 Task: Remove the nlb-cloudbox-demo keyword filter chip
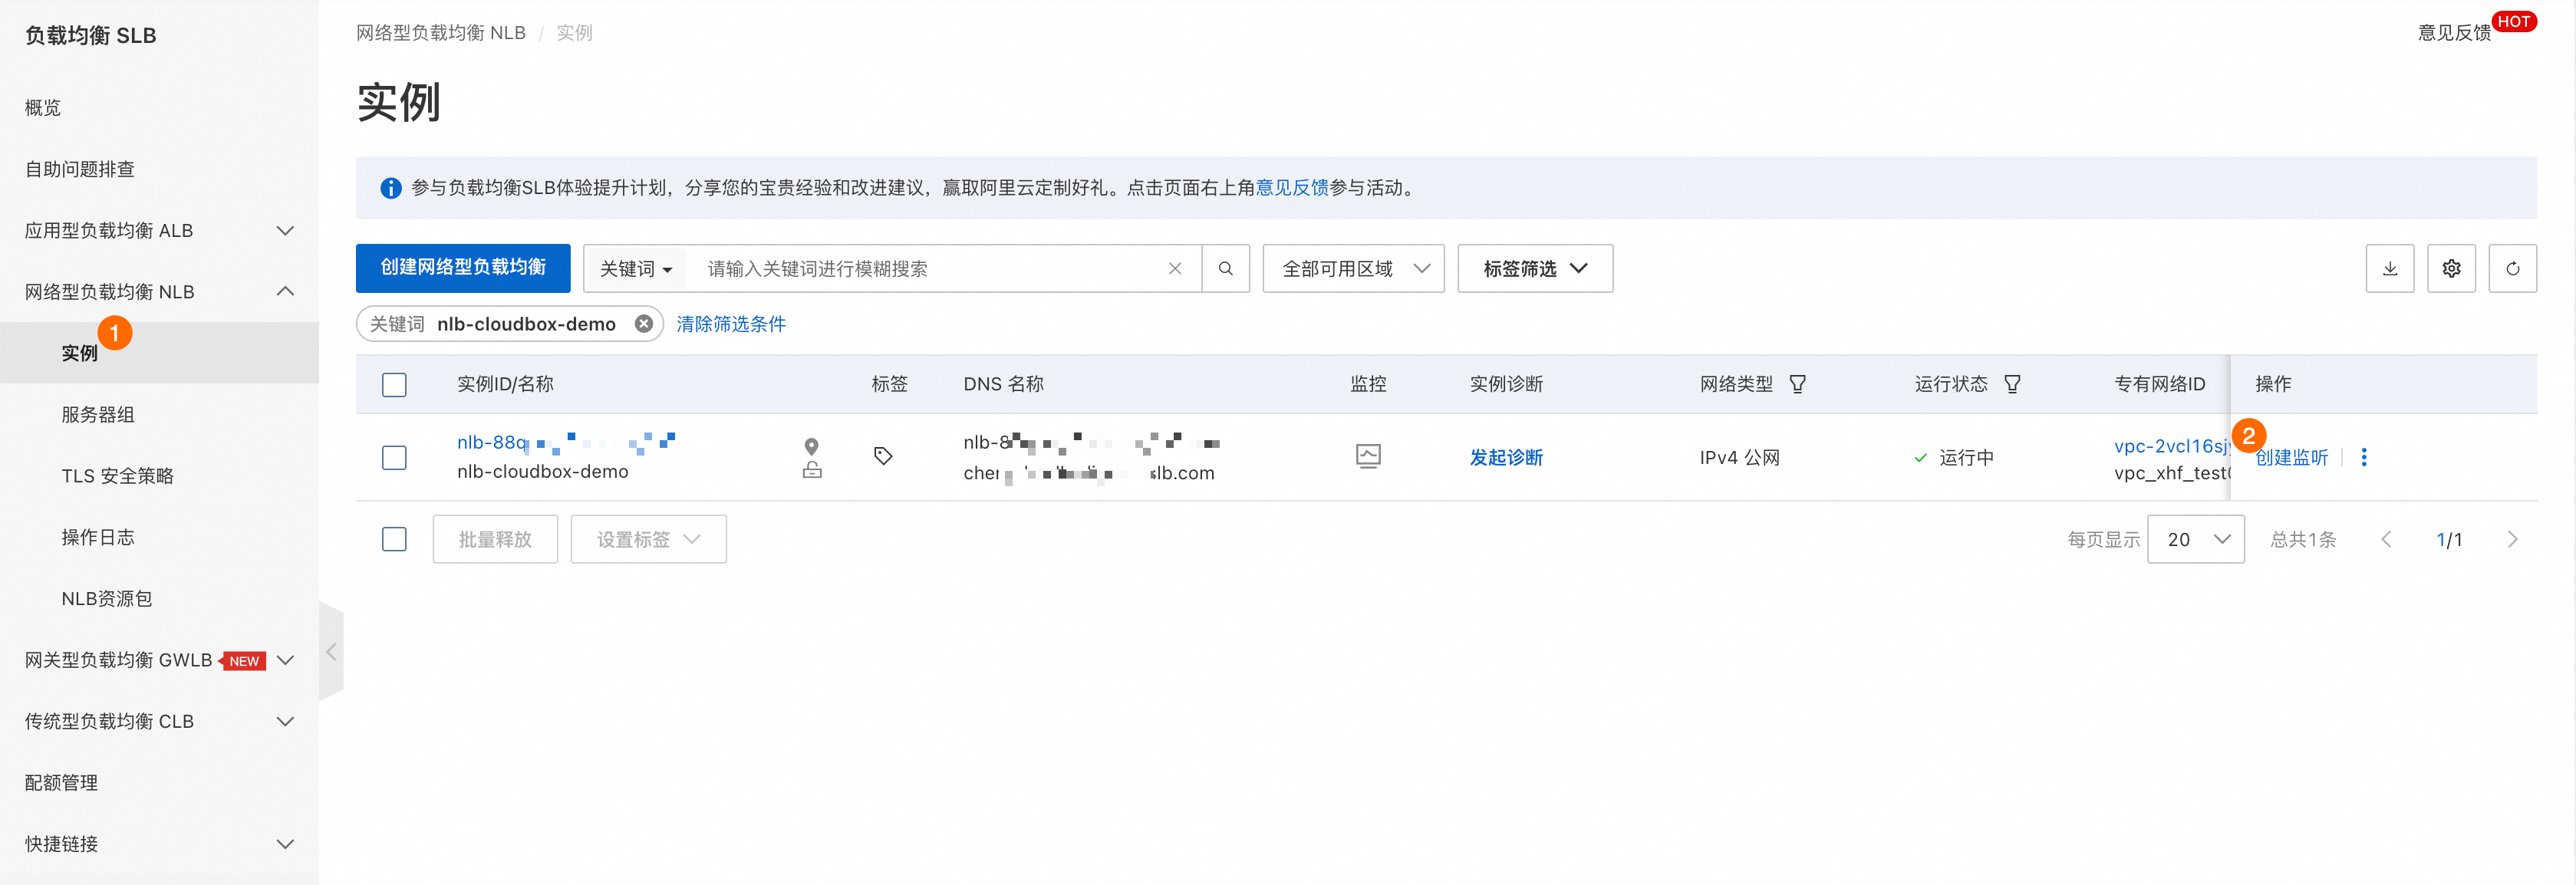(644, 324)
